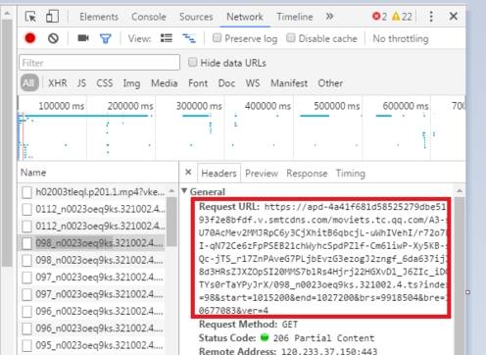Close the DevTools panel

(x=454, y=16)
